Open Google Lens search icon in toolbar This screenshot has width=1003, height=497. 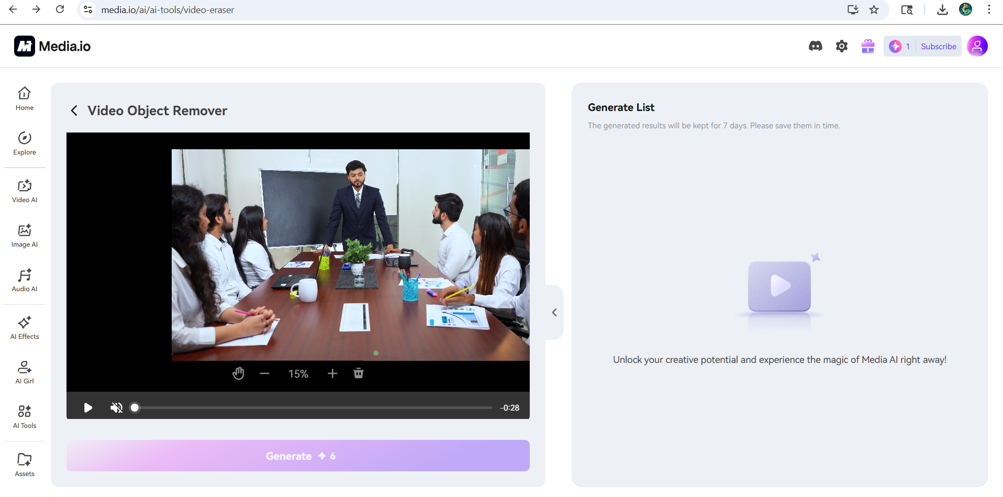(907, 9)
